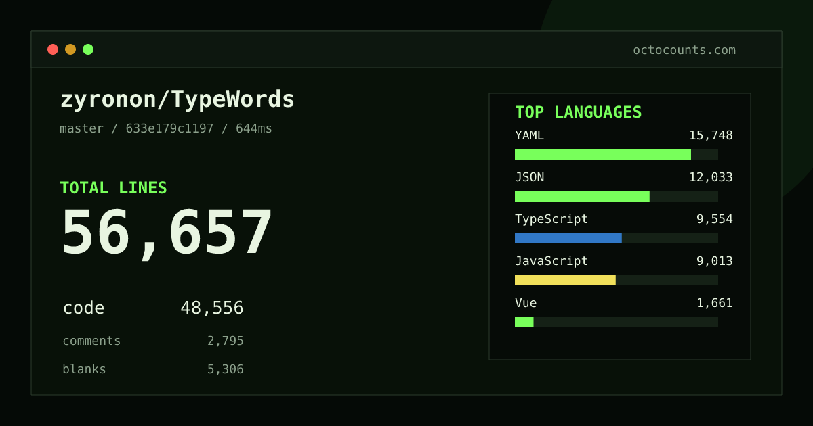Select the zyronon/TypeWords repository title
813x426 pixels.
pyautogui.click(x=178, y=99)
